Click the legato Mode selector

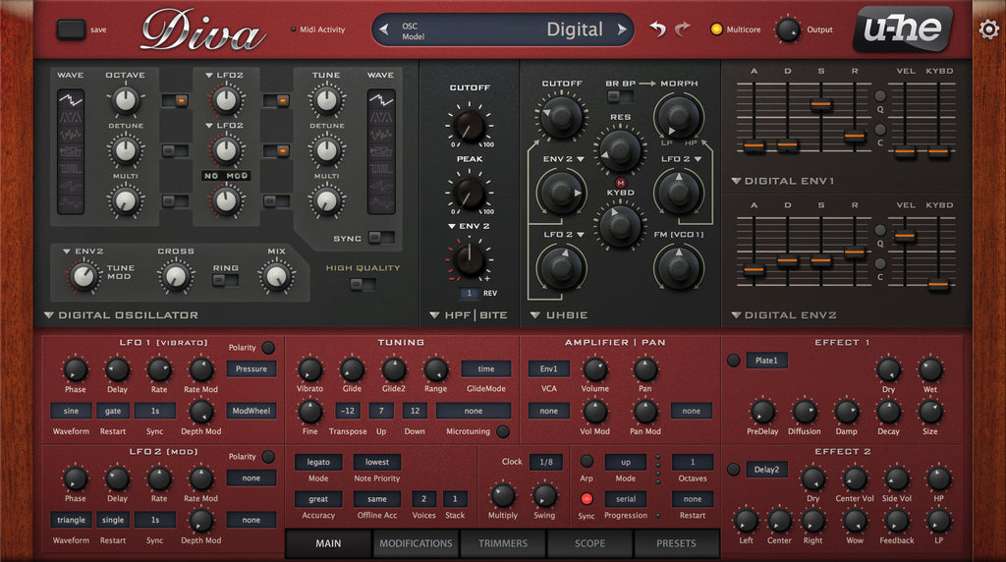(x=318, y=462)
